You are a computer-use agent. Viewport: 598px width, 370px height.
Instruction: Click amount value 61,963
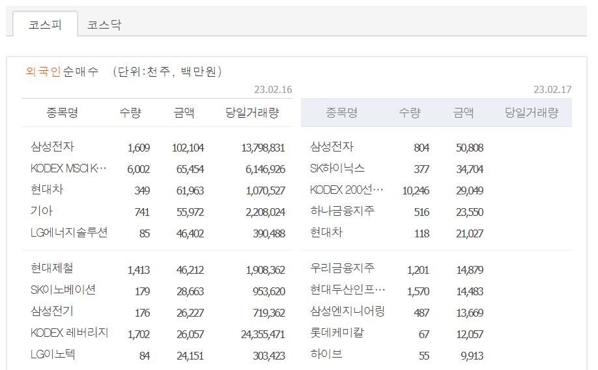(190, 191)
